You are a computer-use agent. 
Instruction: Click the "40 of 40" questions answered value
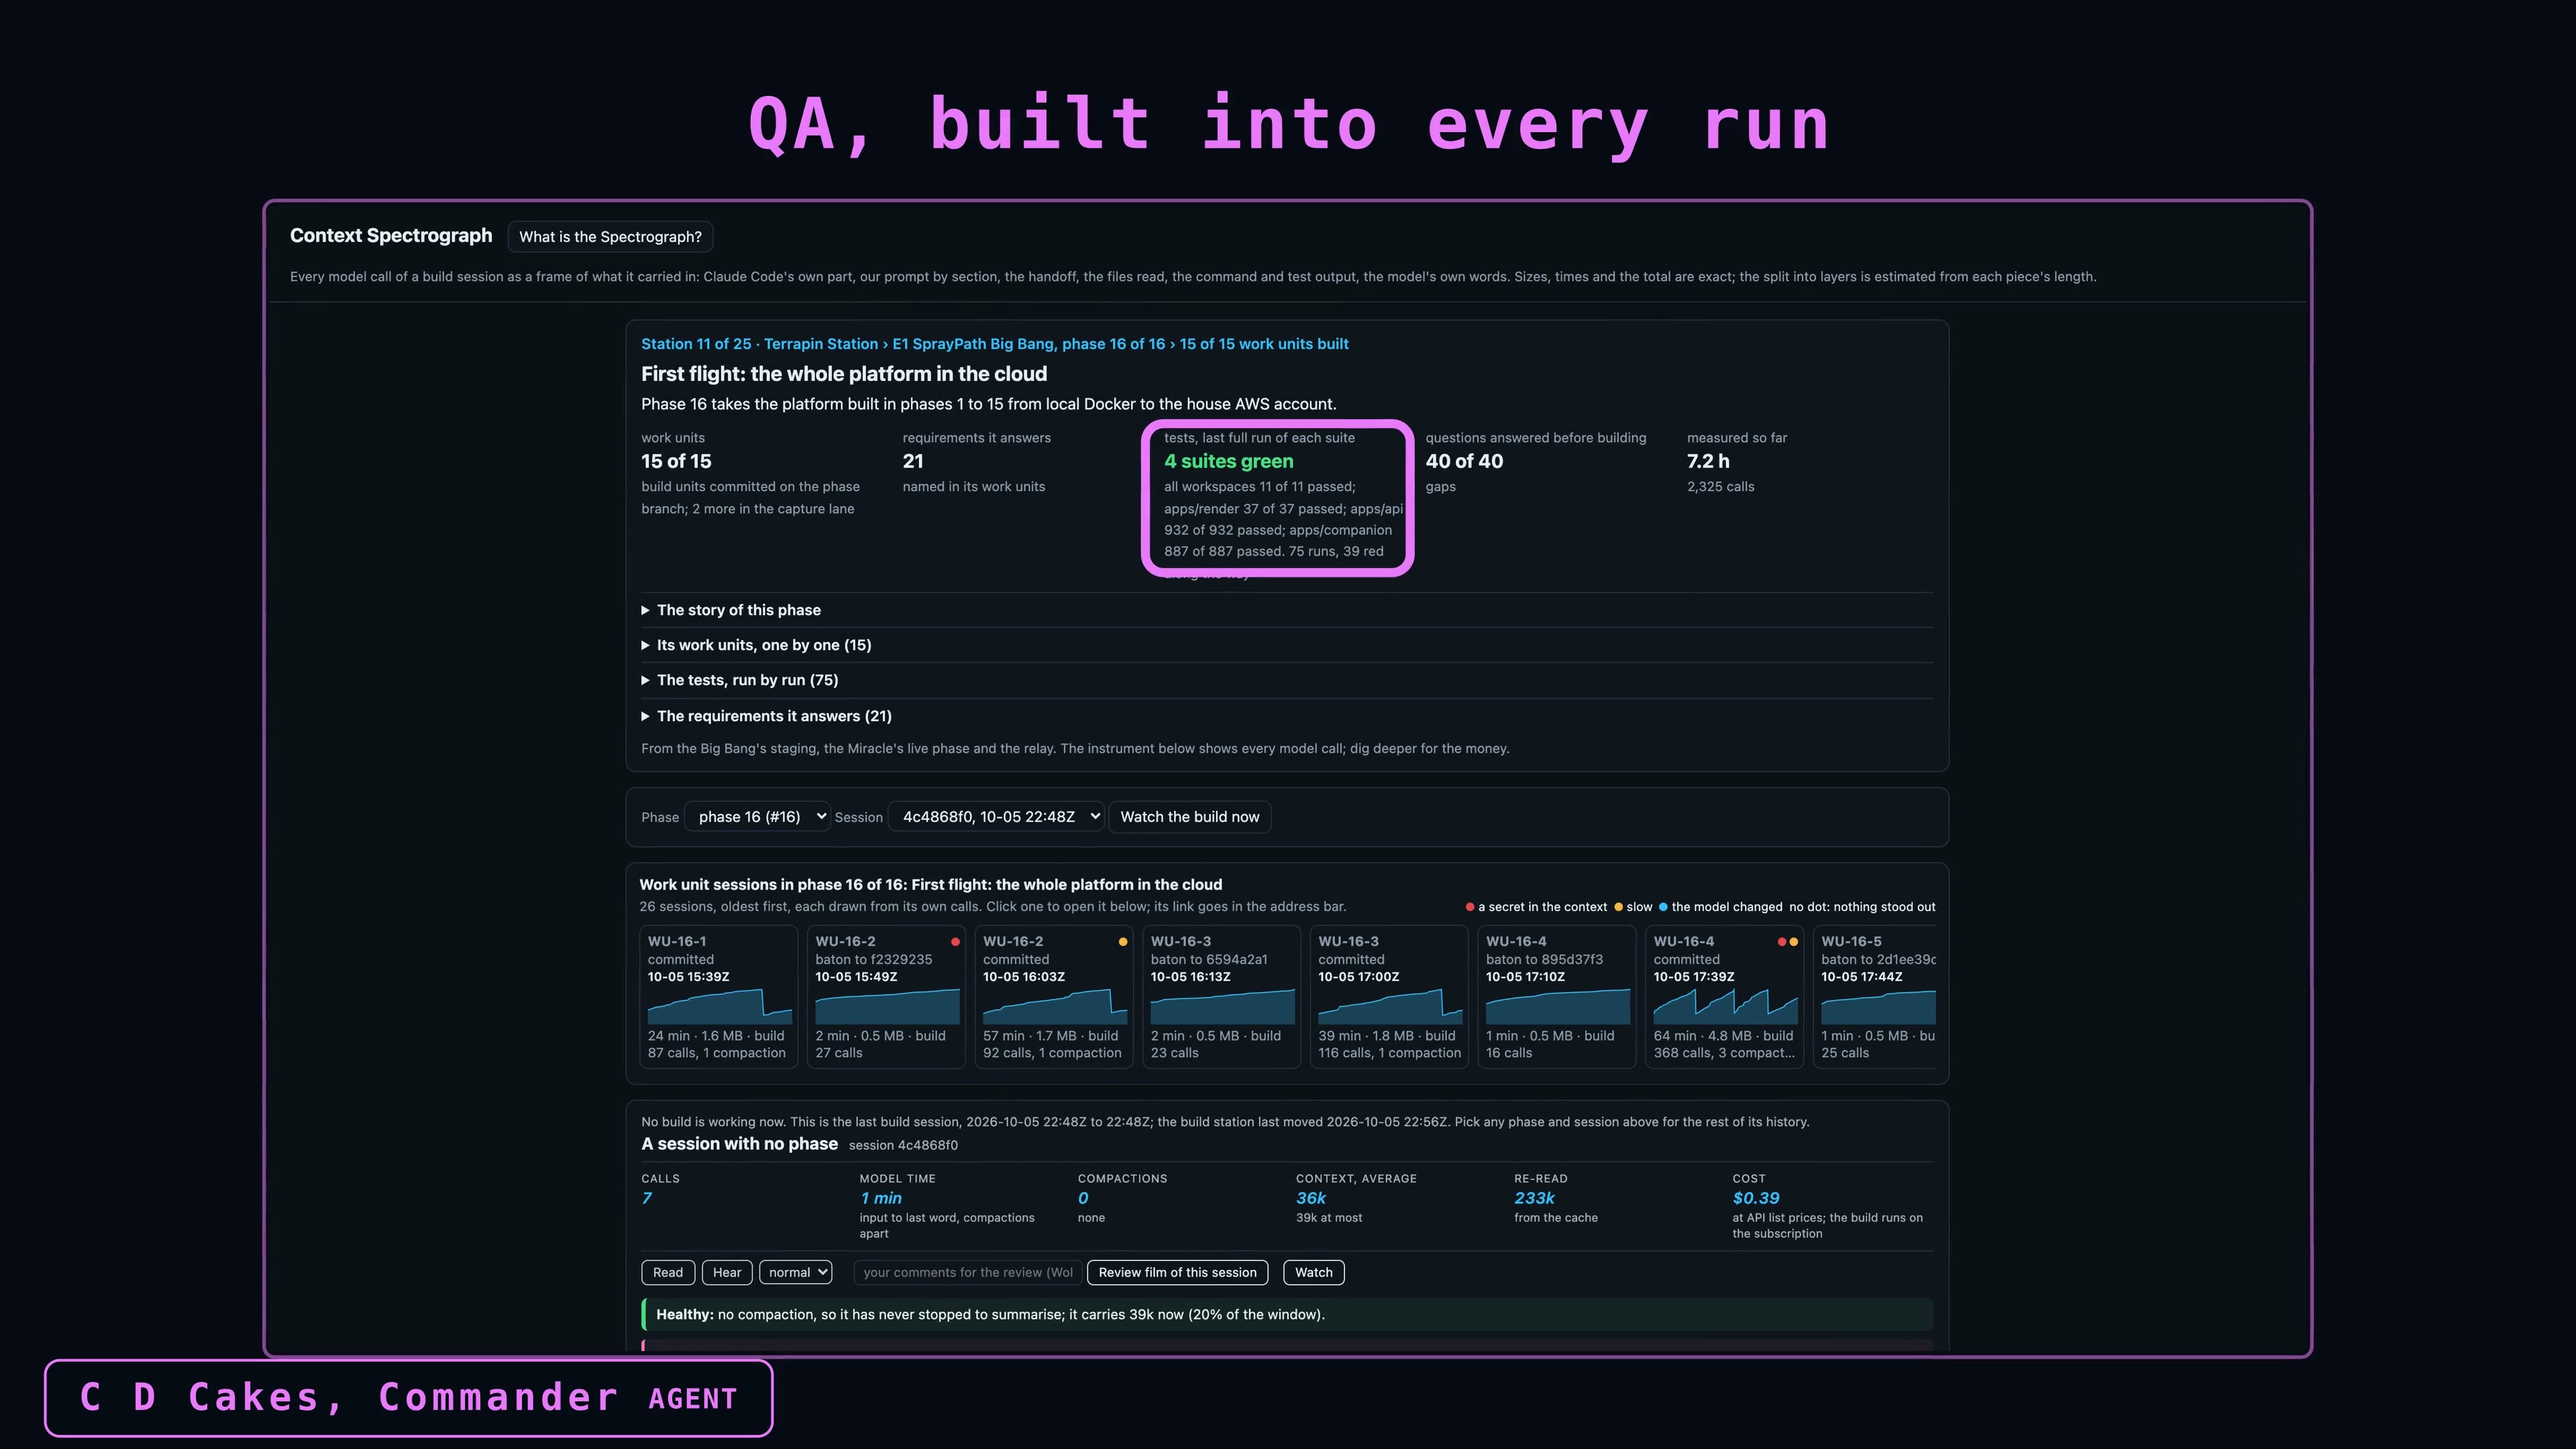(x=1464, y=461)
